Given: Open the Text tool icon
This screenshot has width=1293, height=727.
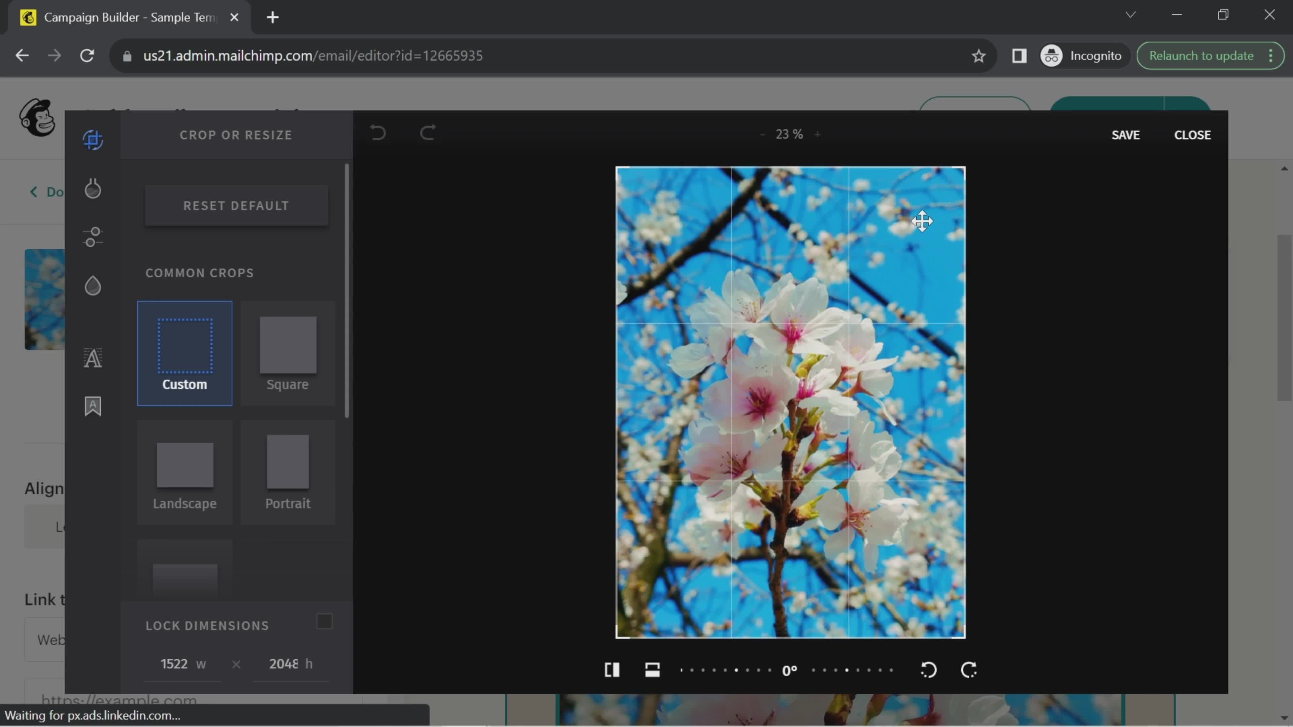Looking at the screenshot, I should point(93,358).
